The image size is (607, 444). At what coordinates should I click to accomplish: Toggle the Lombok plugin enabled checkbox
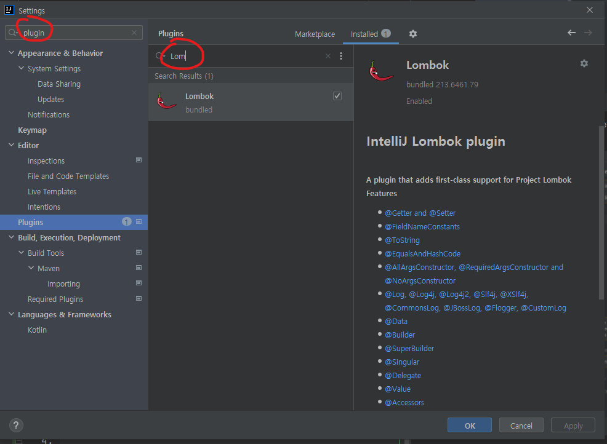pyautogui.click(x=337, y=96)
